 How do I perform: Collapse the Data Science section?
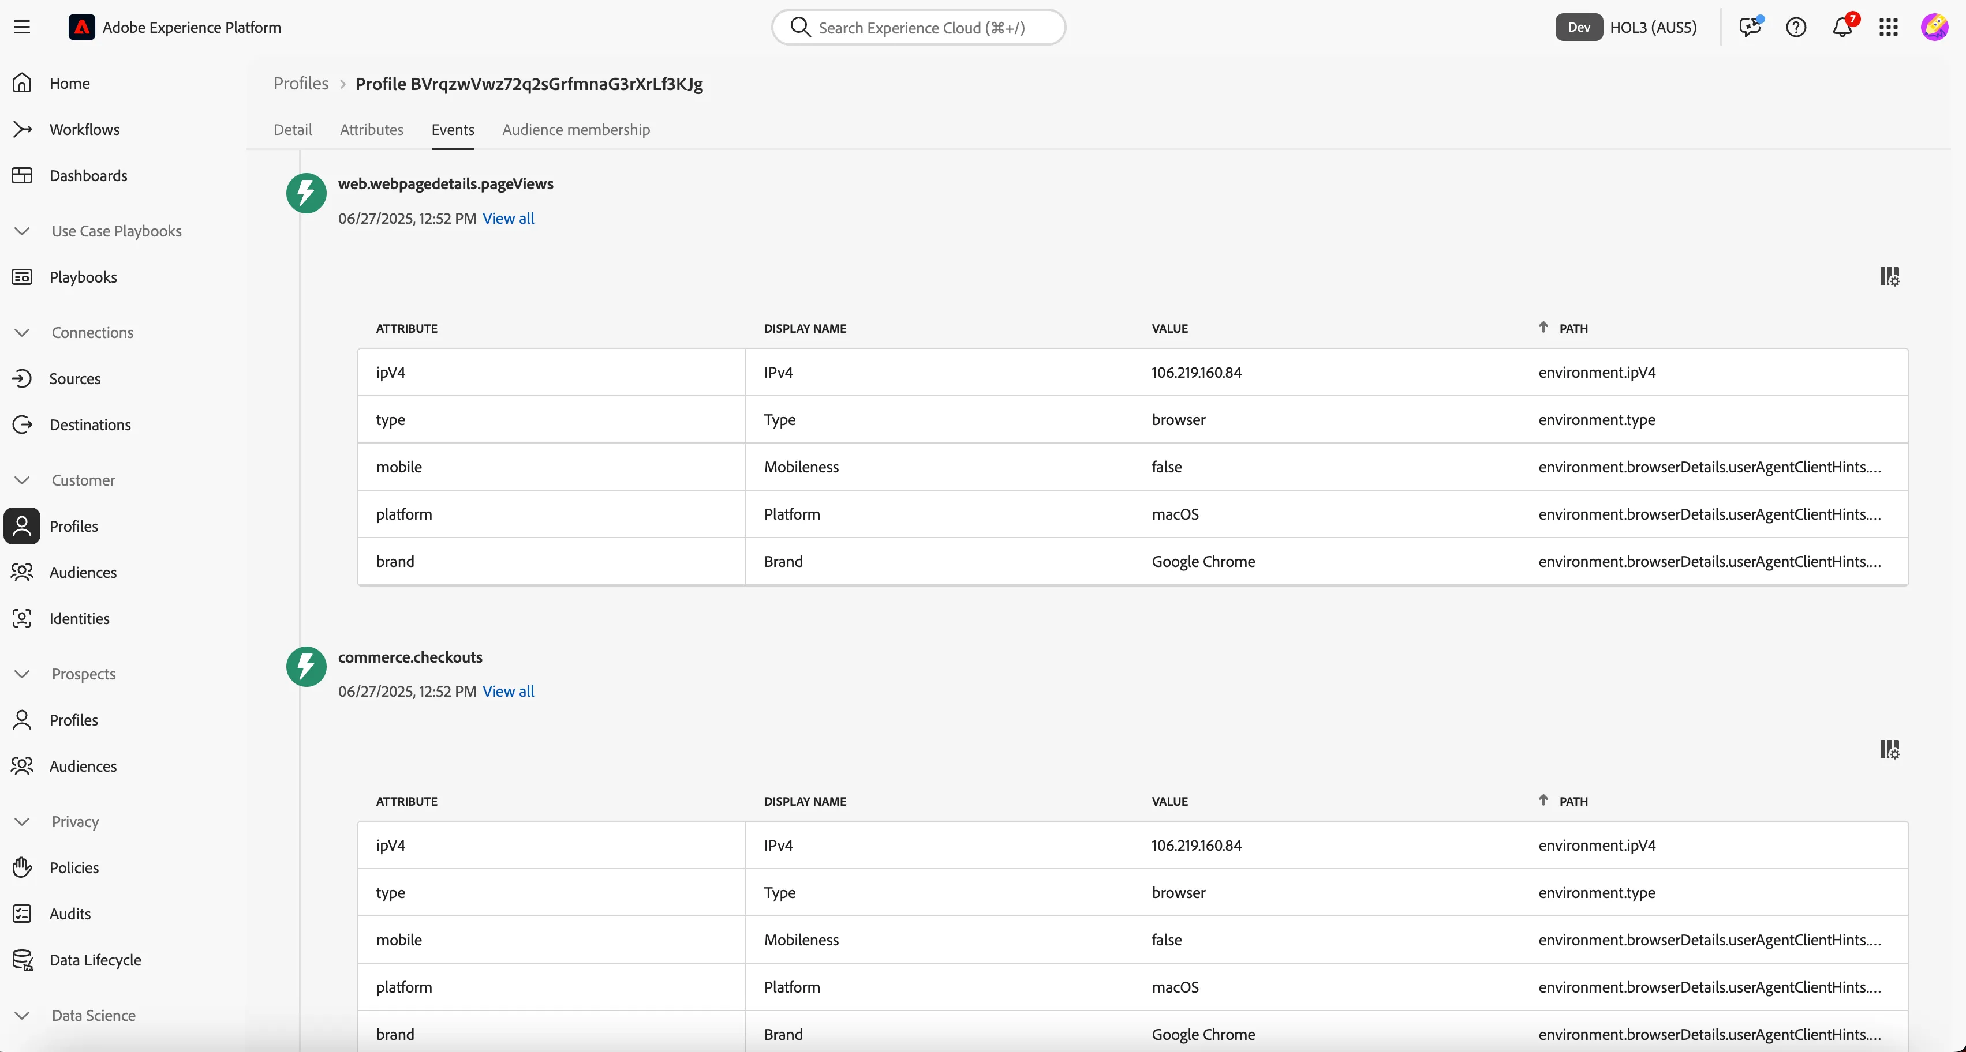click(22, 1016)
